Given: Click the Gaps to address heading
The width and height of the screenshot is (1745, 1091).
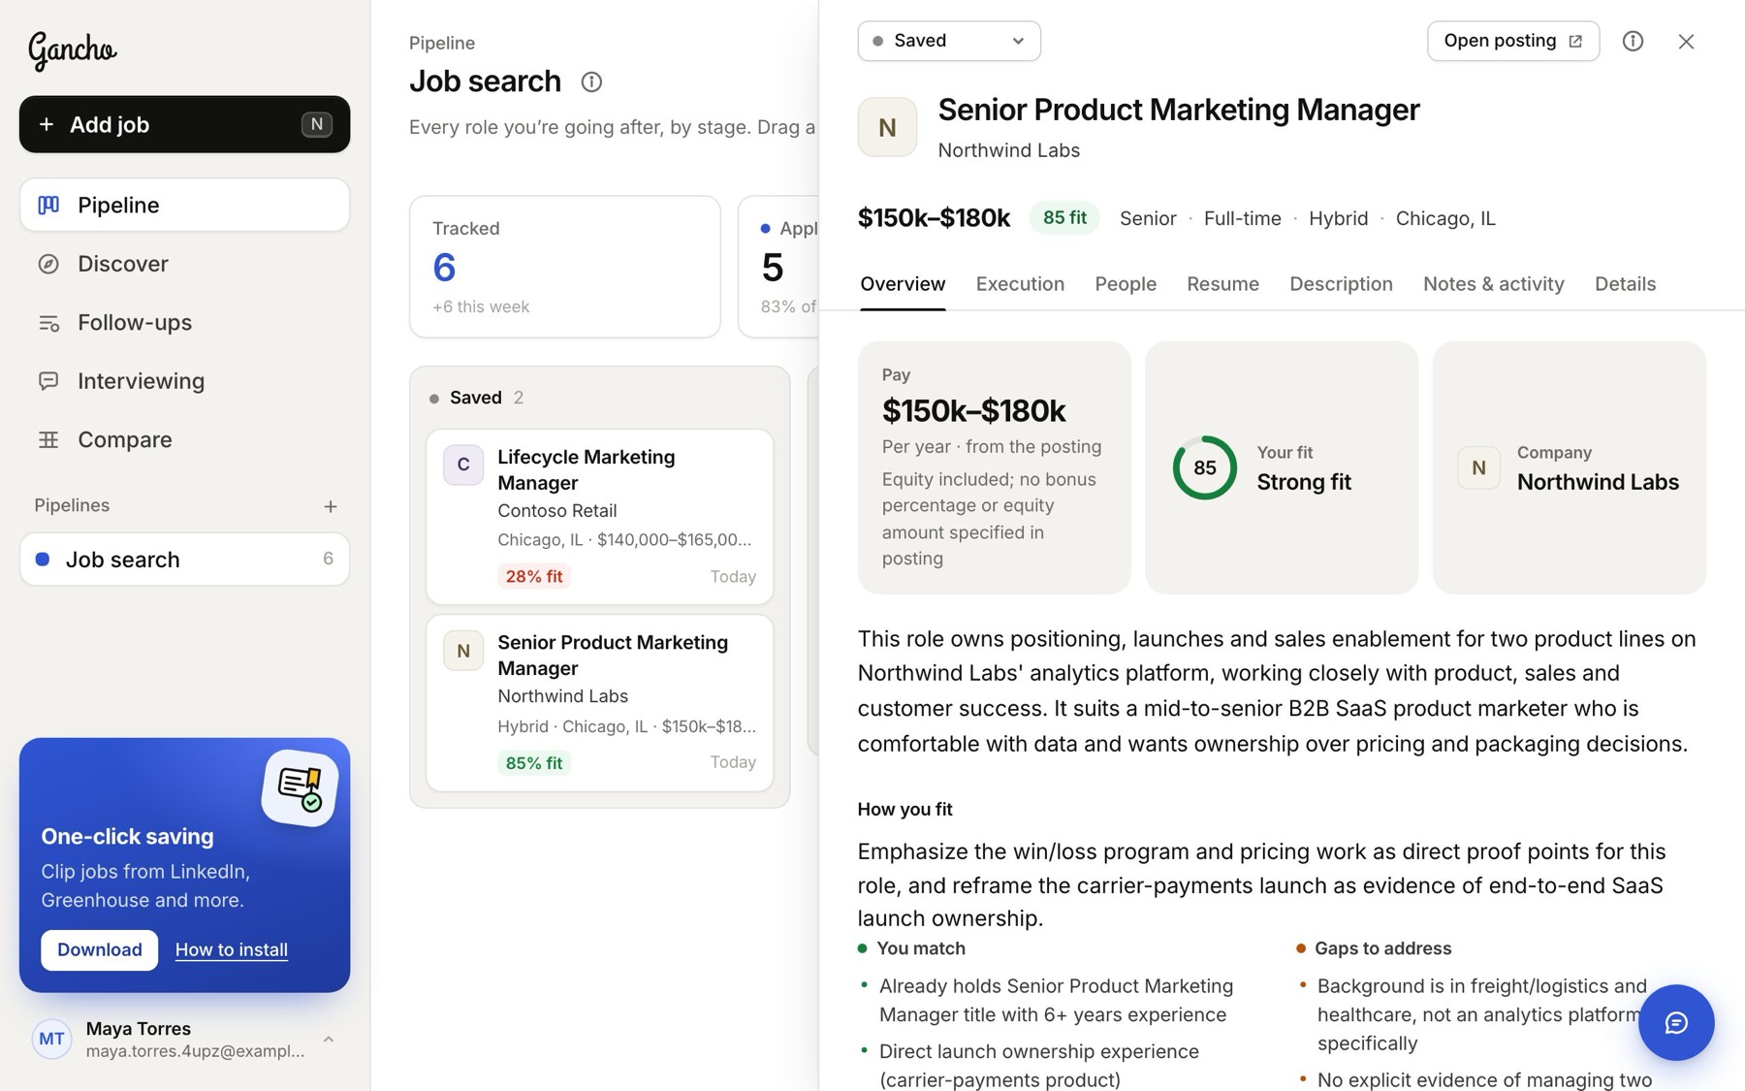Looking at the screenshot, I should [x=1382, y=948].
